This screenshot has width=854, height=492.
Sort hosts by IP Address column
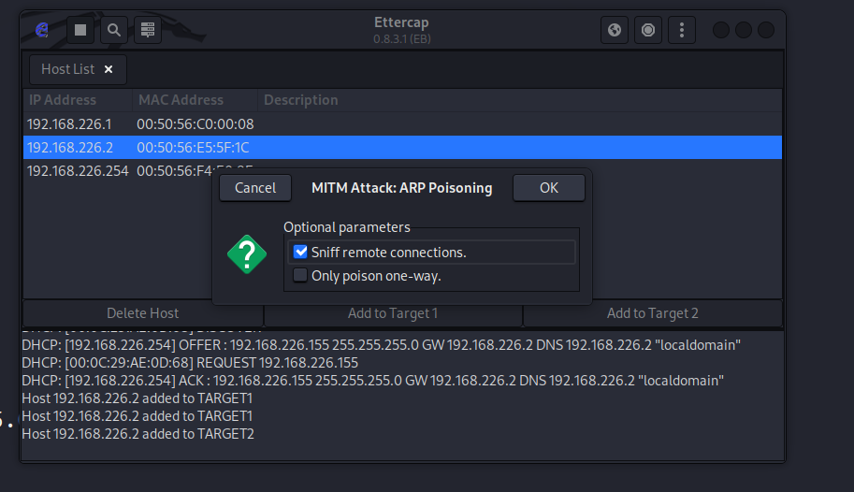point(63,100)
